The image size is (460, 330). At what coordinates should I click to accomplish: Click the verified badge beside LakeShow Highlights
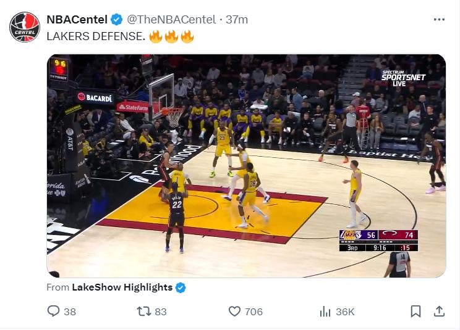click(181, 287)
